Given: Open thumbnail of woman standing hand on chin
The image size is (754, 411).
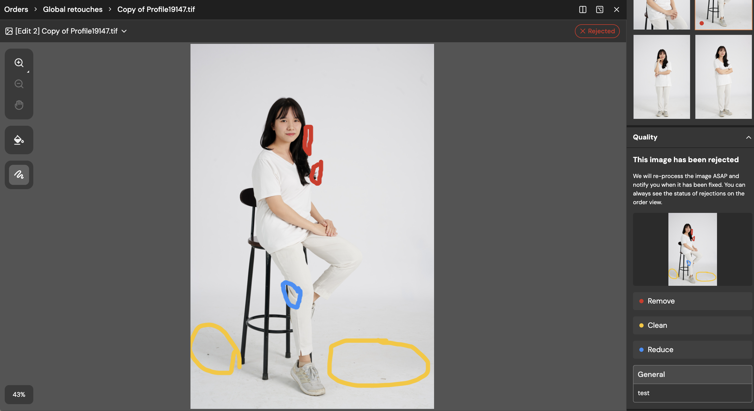Looking at the screenshot, I should point(662,77).
